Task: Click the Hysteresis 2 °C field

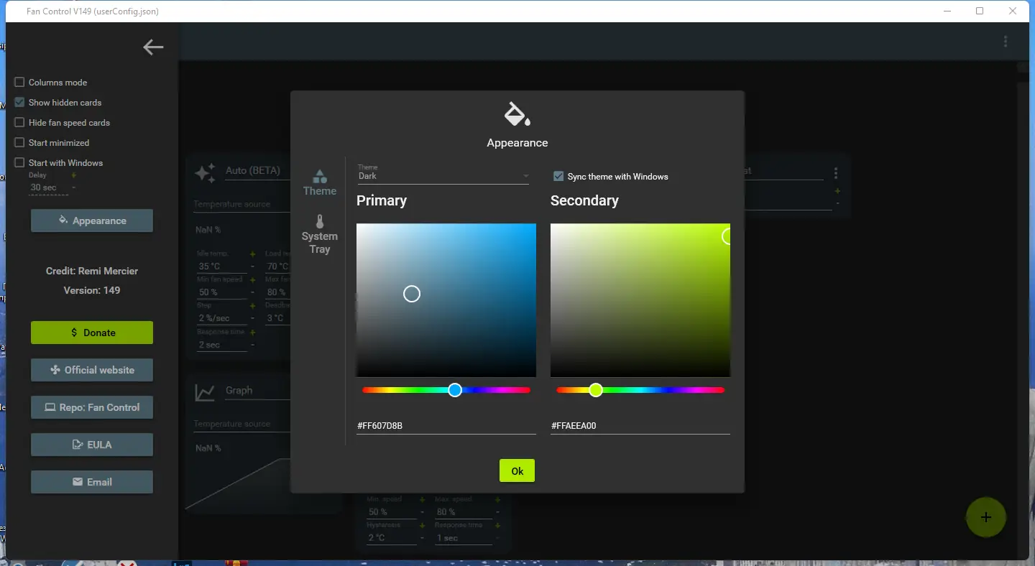Action: 392,538
